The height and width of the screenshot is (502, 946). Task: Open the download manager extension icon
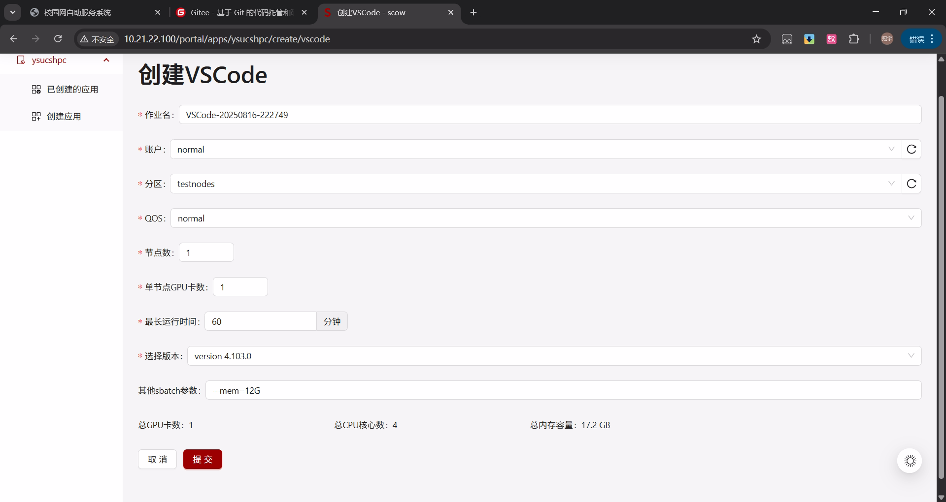(809, 39)
